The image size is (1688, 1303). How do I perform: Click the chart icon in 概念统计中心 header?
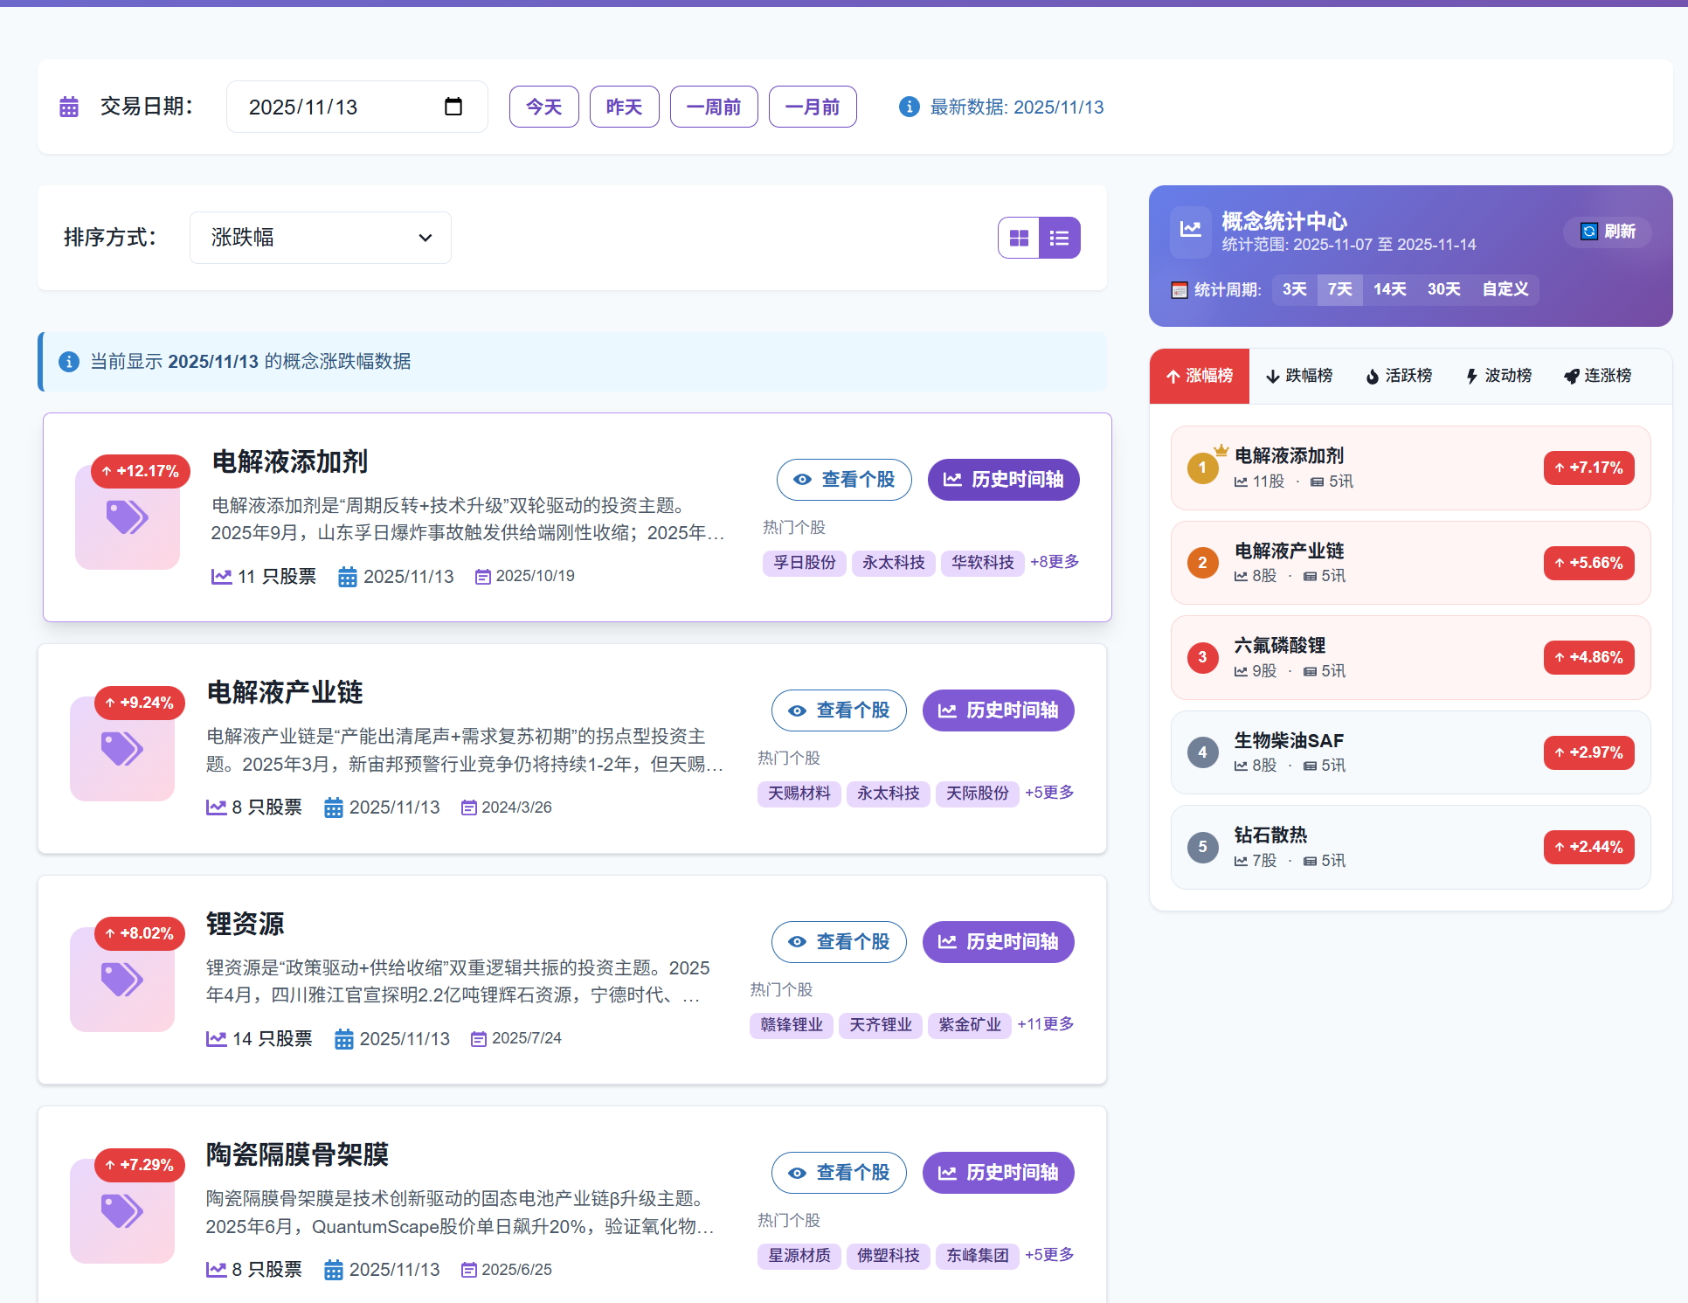(x=1190, y=231)
